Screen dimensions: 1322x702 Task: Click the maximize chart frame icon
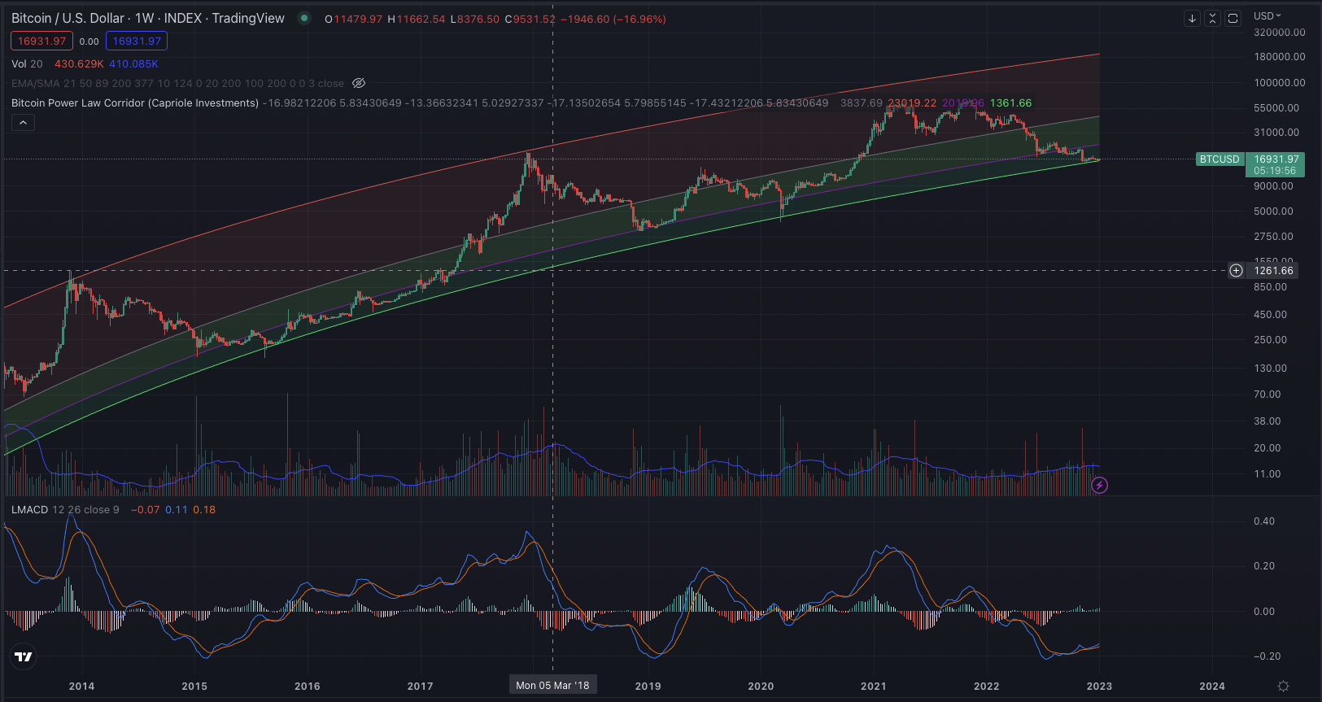(1233, 18)
